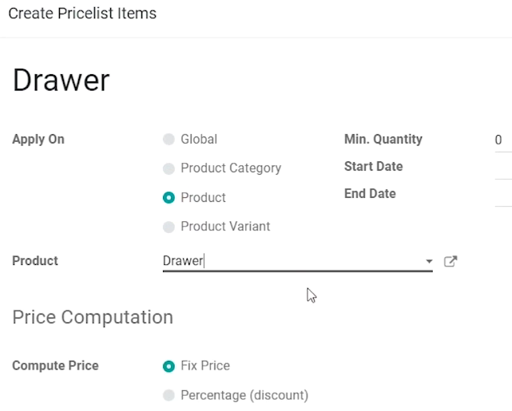This screenshot has height=411, width=512.
Task: Choose the Product Category radio option
Action: [169, 168]
